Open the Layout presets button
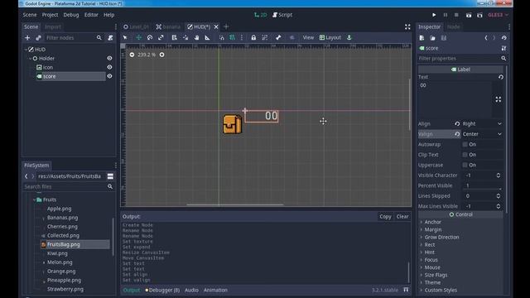 pos(330,37)
